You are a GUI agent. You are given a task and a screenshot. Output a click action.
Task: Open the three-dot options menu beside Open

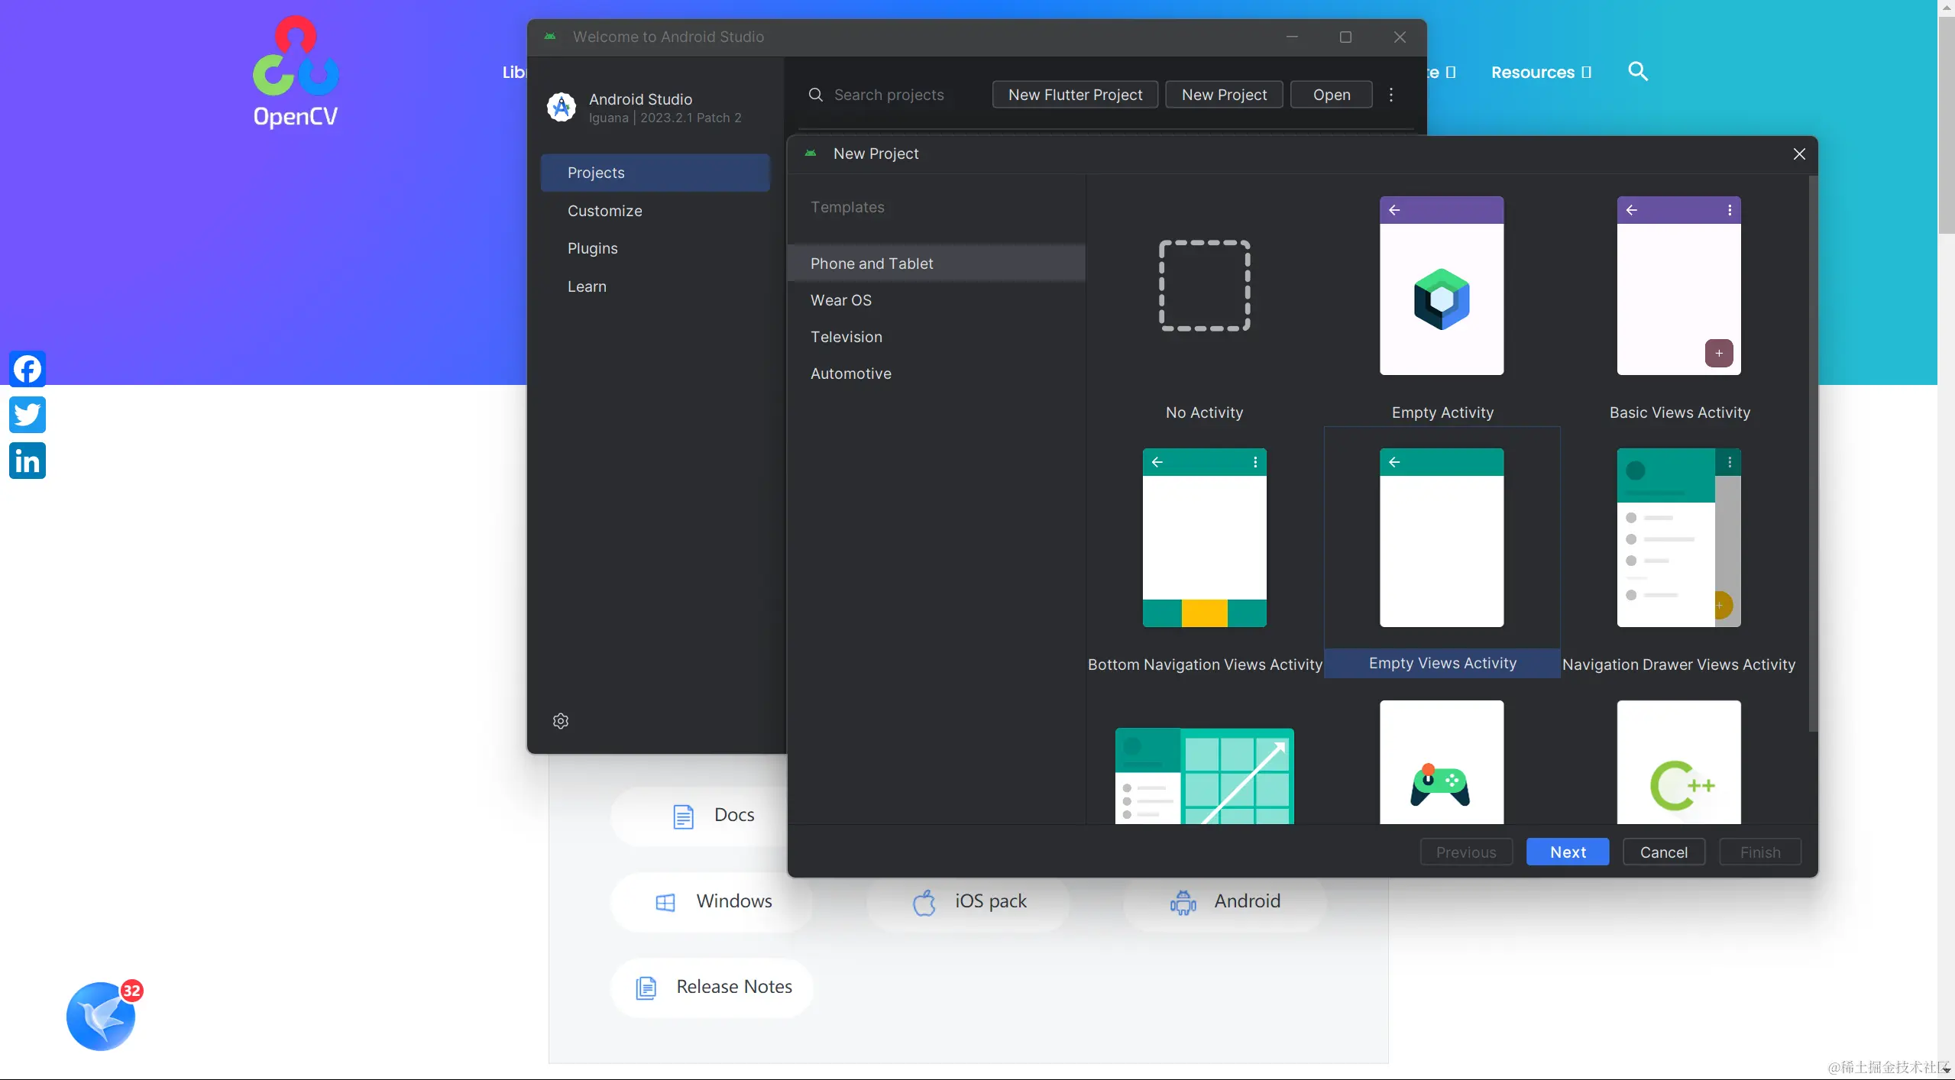(1391, 95)
